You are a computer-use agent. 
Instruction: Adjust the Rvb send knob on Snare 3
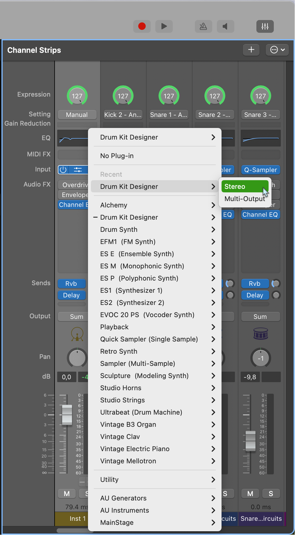276,283
